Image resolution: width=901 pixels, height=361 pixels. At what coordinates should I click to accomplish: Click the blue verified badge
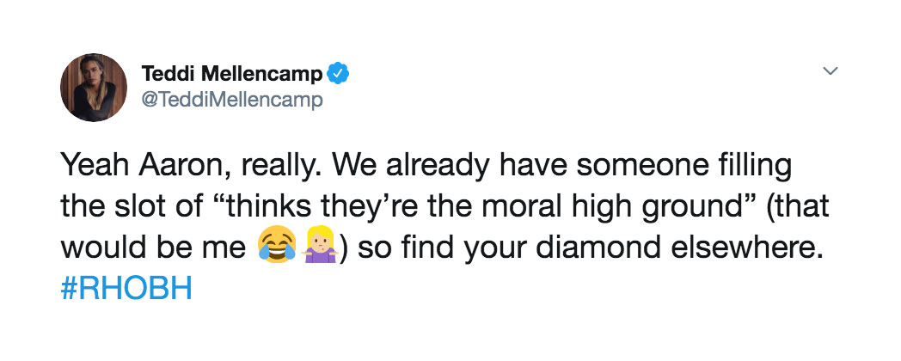click(340, 75)
